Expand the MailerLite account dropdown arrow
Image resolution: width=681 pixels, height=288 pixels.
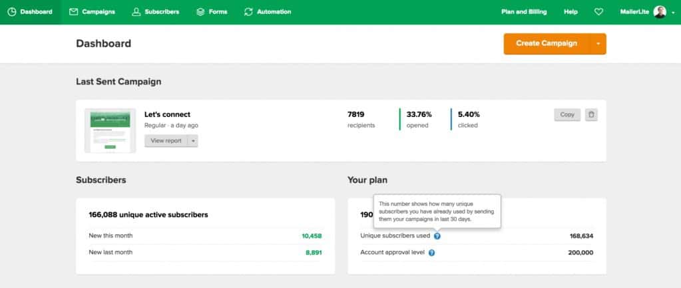point(673,13)
